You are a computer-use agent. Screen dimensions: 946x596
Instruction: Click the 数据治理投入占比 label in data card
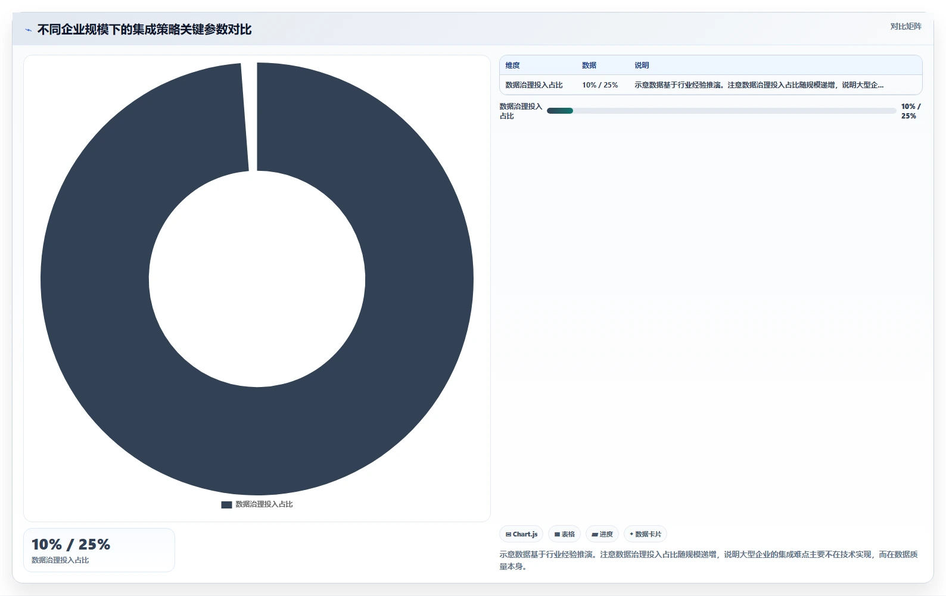[60, 560]
